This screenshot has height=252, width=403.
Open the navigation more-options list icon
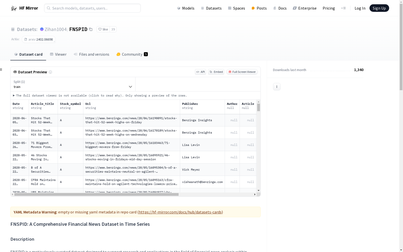pos(343,8)
